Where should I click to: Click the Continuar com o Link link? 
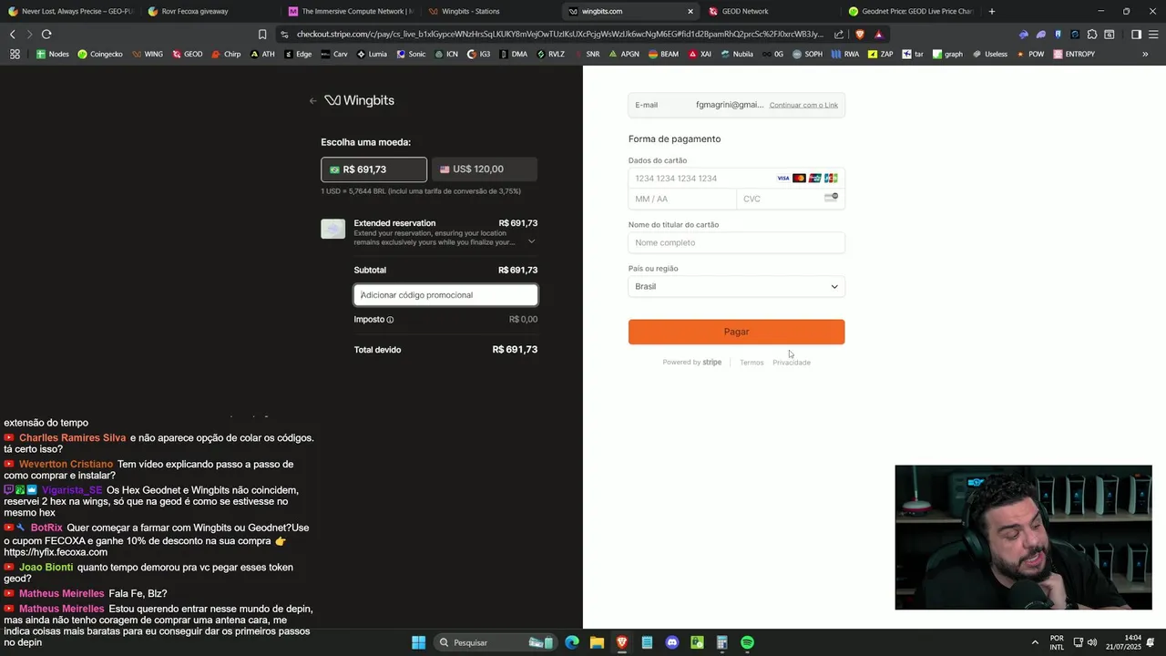click(x=803, y=105)
